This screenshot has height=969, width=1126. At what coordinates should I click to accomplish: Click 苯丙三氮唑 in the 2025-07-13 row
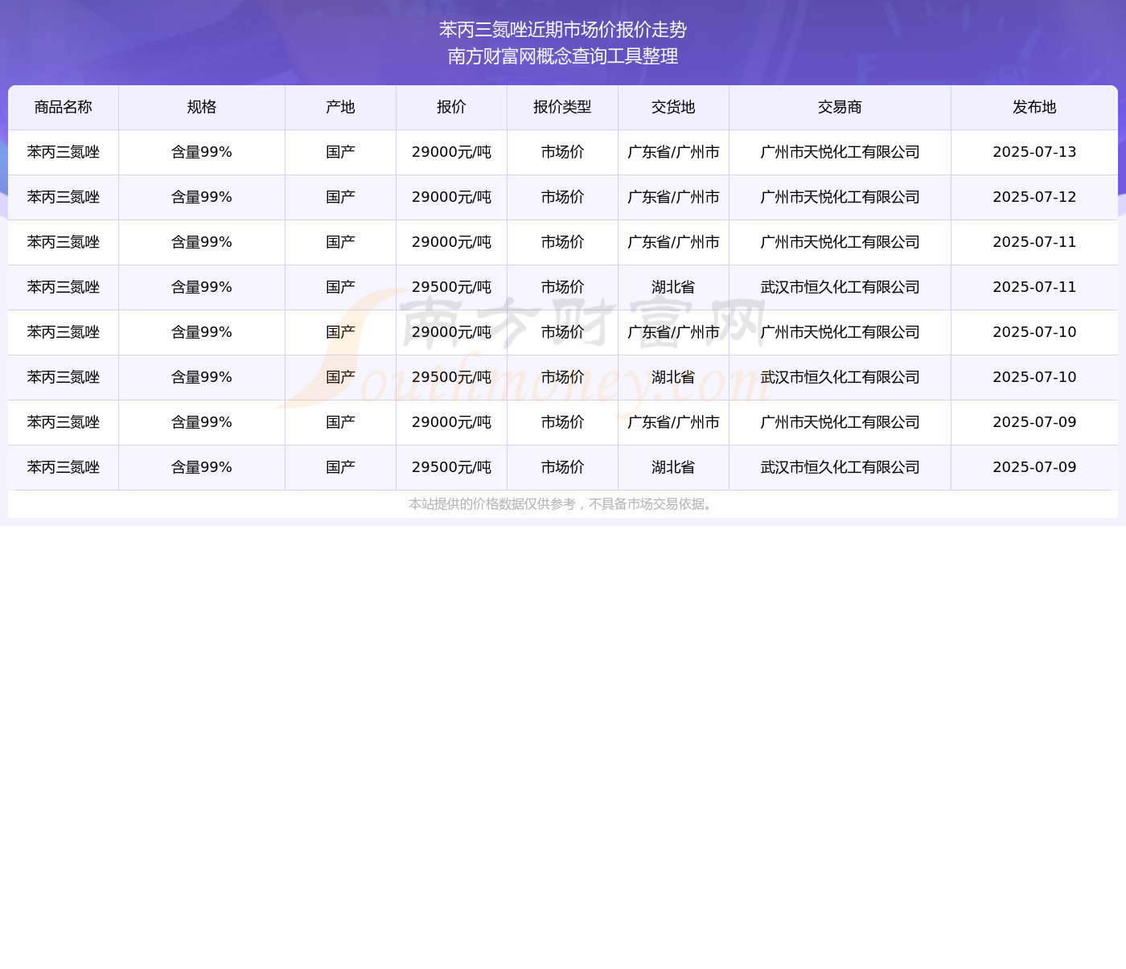click(64, 152)
